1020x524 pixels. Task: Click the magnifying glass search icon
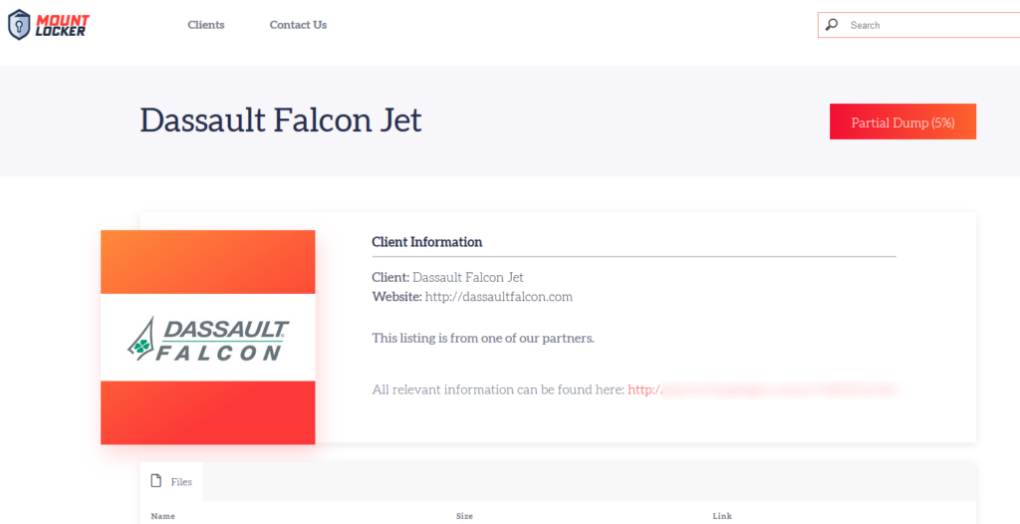click(x=832, y=25)
